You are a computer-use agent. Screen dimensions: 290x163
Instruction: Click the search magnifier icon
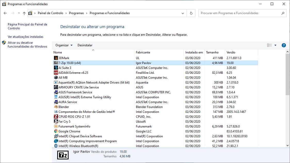[283, 13]
